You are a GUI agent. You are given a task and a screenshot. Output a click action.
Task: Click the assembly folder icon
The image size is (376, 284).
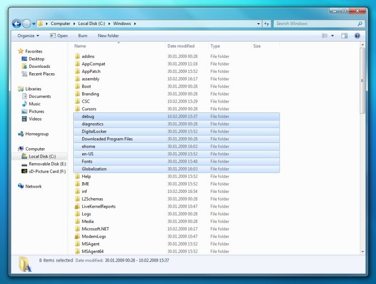(x=77, y=79)
